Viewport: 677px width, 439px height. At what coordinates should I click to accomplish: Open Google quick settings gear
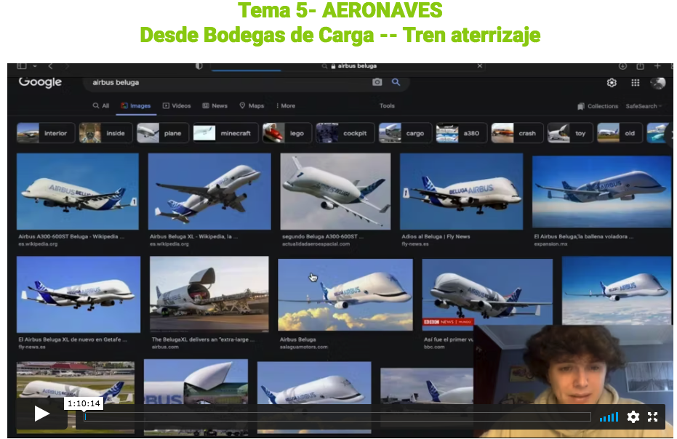coord(612,82)
